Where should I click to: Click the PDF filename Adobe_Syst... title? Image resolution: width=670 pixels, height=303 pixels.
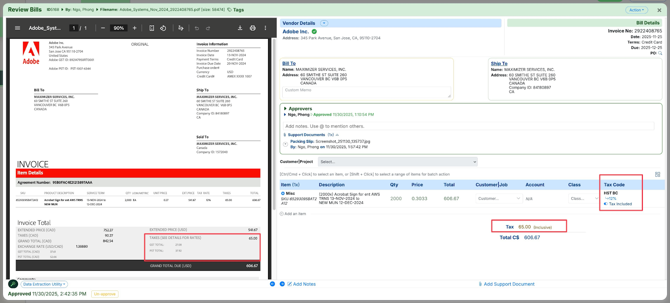pyautogui.click(x=45, y=28)
